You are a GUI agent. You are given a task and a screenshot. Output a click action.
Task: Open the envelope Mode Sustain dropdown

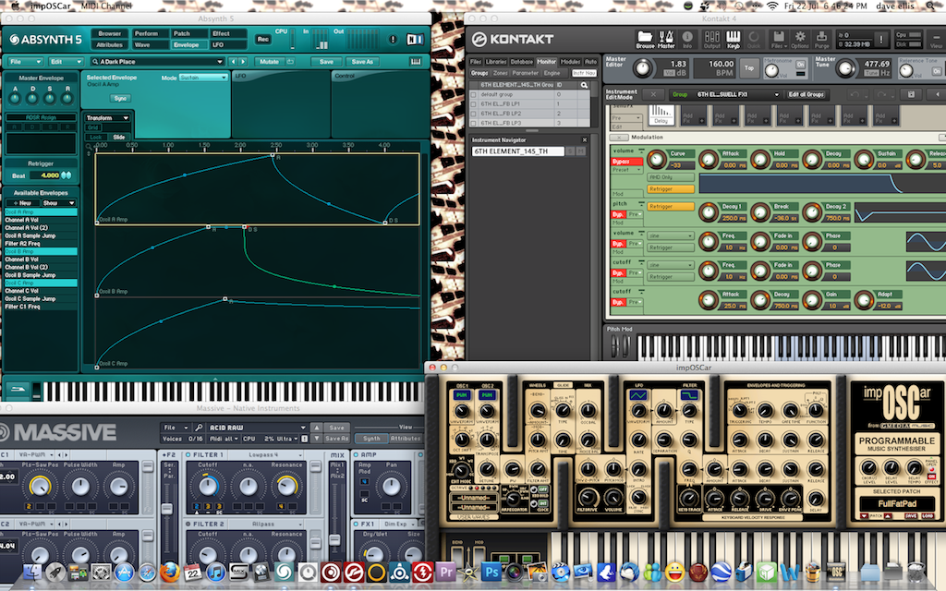click(203, 78)
